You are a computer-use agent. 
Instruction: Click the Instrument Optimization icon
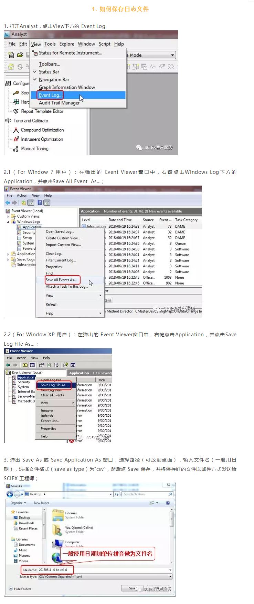[16, 139]
